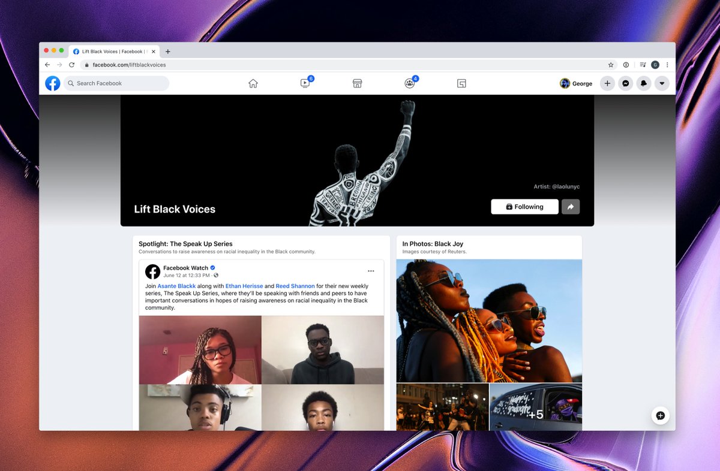
Task: Click the Lift Black Voices page title
Action: [175, 209]
